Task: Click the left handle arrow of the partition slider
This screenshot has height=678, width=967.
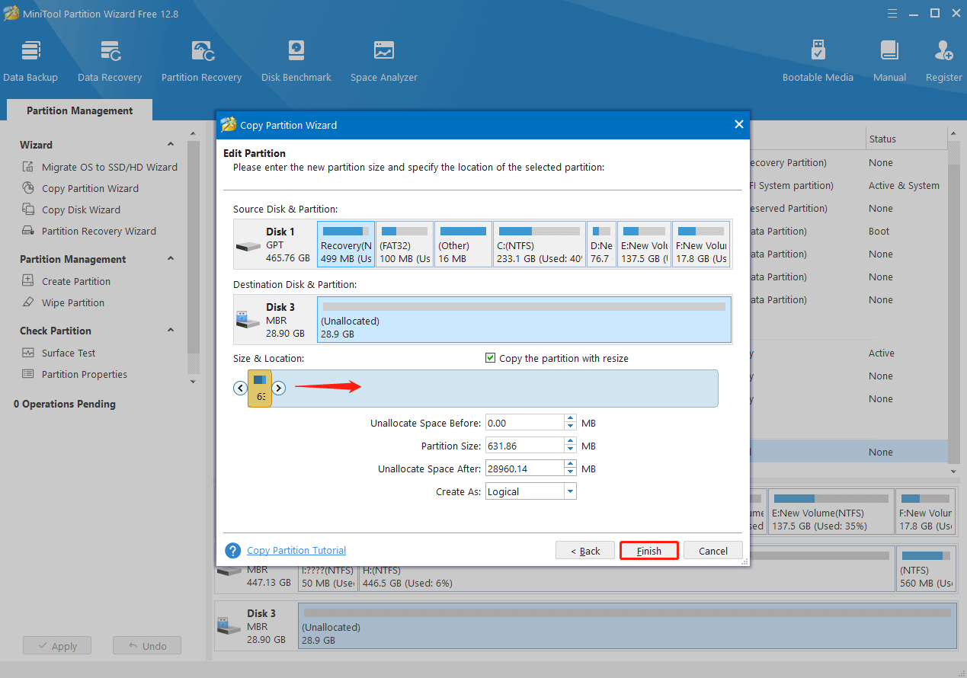Action: (240, 388)
